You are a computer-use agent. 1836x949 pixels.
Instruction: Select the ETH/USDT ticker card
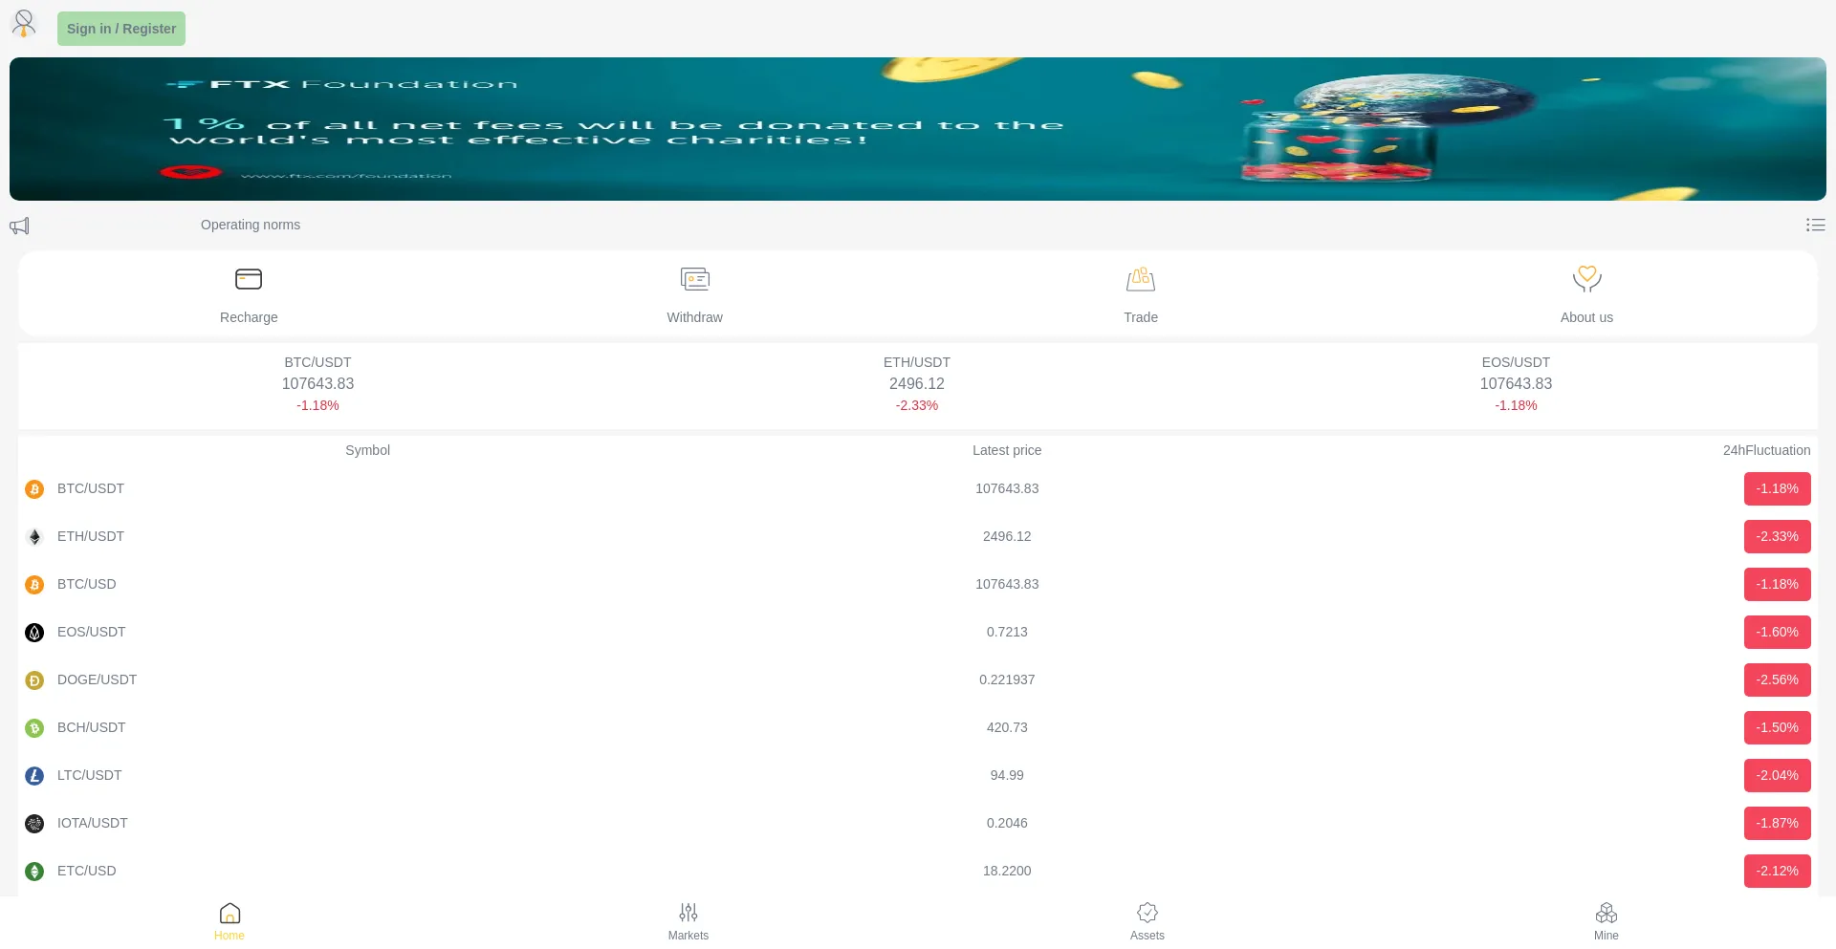point(917,384)
